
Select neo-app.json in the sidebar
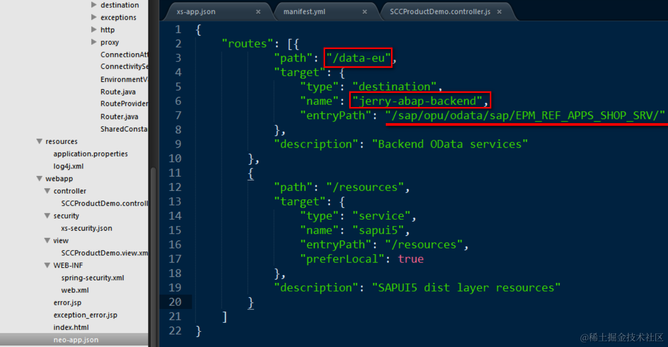coord(76,340)
